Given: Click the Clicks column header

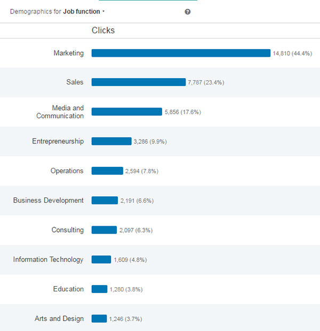Looking at the screenshot, I should 103,30.
